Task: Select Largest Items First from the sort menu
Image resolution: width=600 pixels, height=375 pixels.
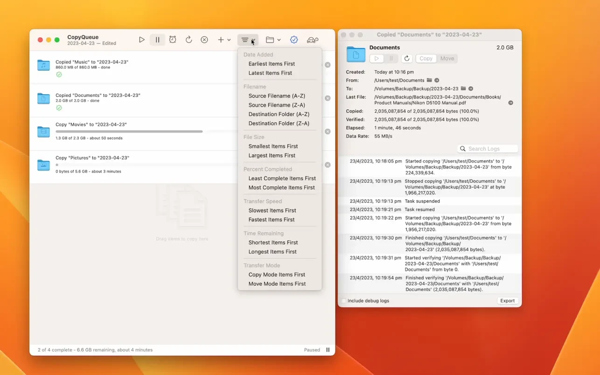Action: (x=272, y=155)
